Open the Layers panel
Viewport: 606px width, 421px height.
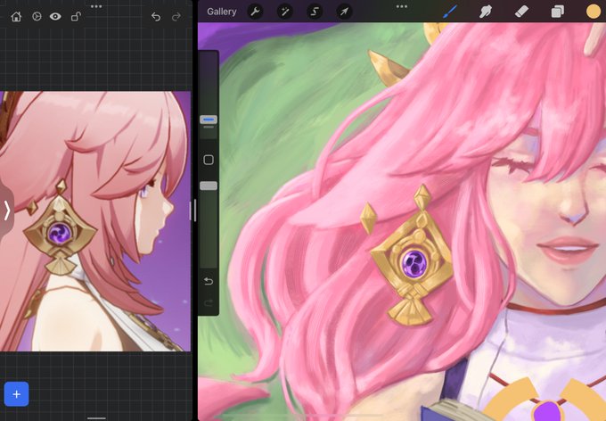(x=557, y=12)
